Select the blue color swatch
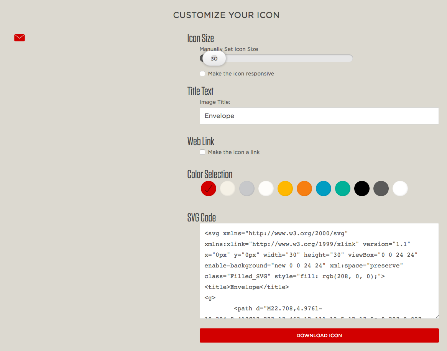447x351 pixels. click(323, 188)
